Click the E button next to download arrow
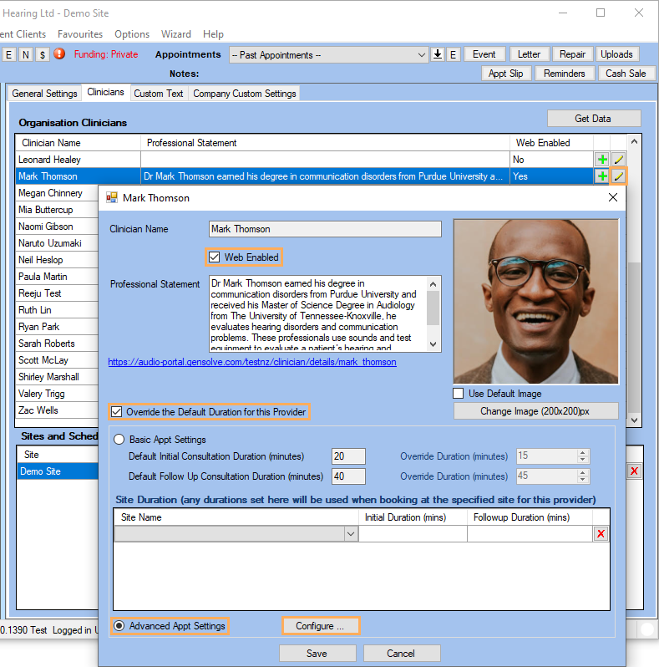This screenshot has height=667, width=659. coord(454,54)
